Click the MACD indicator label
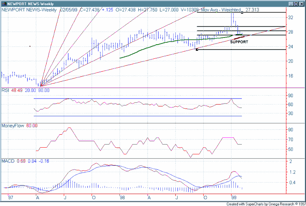Screen dimensions: 306x206 pyautogui.click(x=8, y=161)
